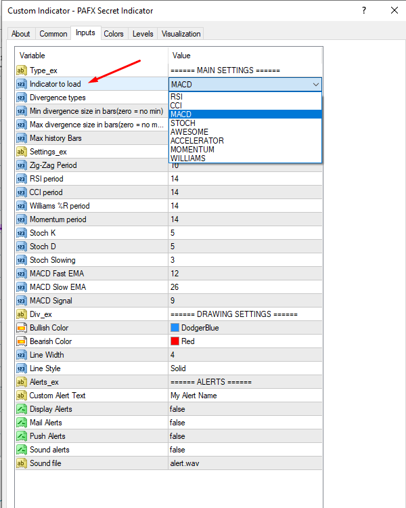Edit the Custom Alert Text value
The height and width of the screenshot is (508, 406).
pos(245,396)
